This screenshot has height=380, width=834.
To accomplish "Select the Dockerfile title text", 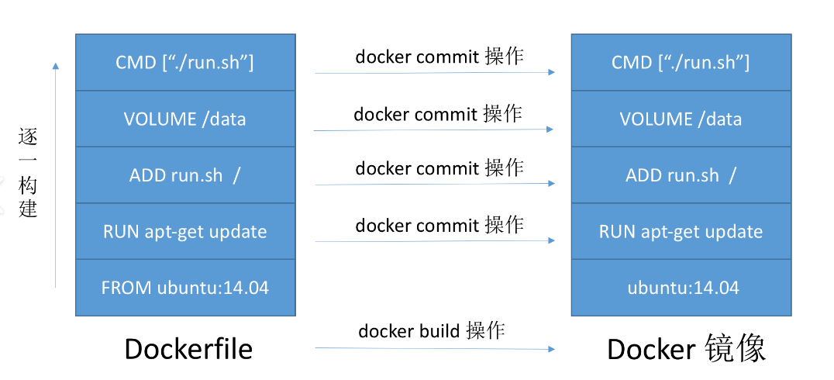I will pos(188,349).
